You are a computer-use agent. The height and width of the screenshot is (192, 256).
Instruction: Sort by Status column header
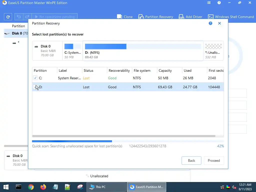pos(94,70)
